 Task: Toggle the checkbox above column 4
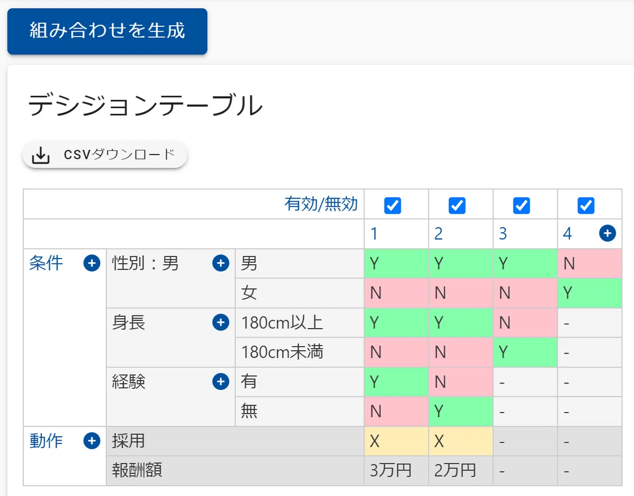coord(586,205)
